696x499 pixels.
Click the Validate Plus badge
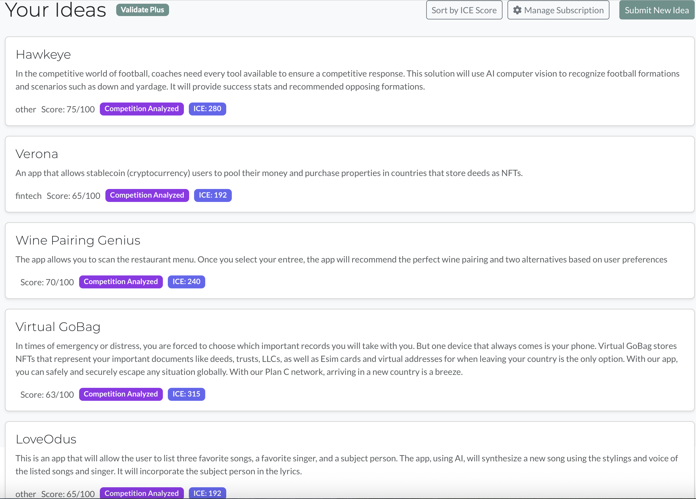(x=142, y=10)
